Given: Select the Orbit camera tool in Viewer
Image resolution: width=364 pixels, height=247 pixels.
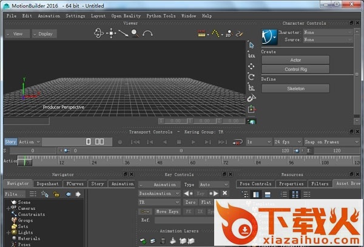Looking at the screenshot, I should (99, 33).
